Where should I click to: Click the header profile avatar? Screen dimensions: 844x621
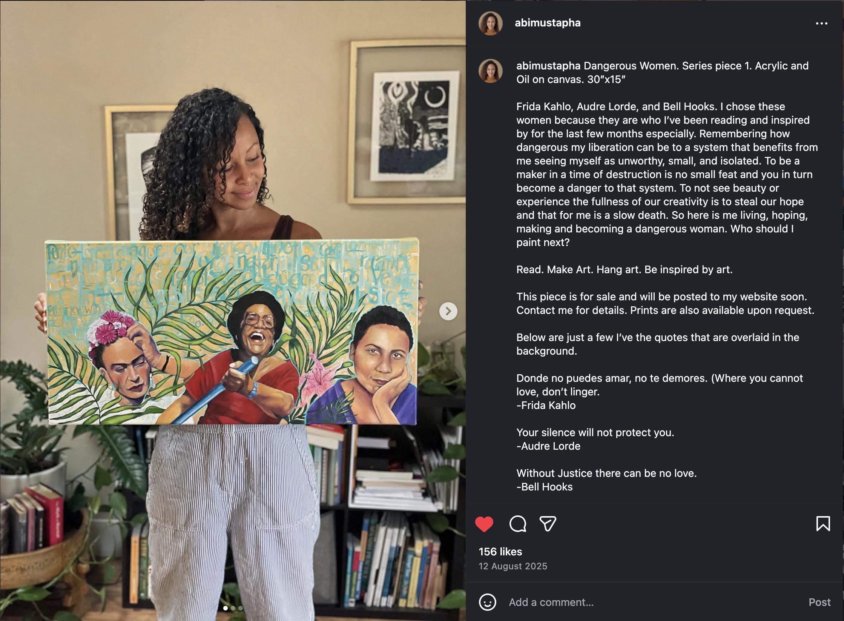[x=491, y=23]
